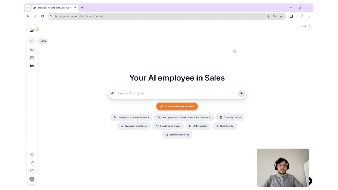
Task: Pick the CRM updates chip
Action: click(x=198, y=126)
